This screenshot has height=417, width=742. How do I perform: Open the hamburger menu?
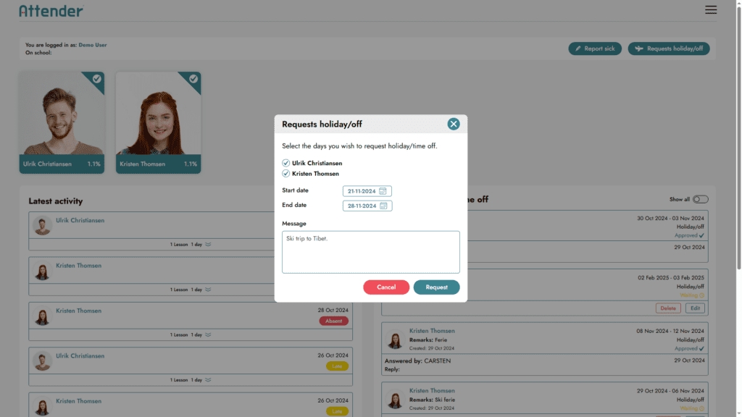coord(711,10)
